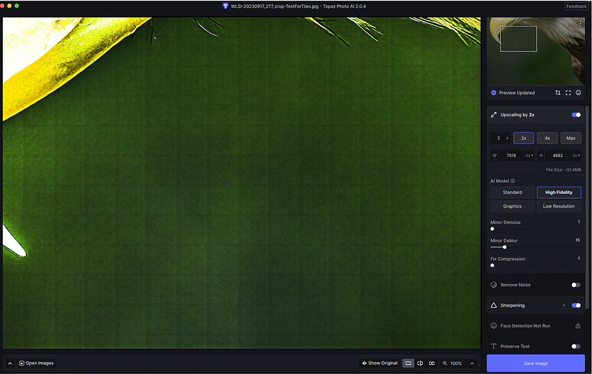
Task: Click the navigator eagle thumbnail
Action: [536, 51]
